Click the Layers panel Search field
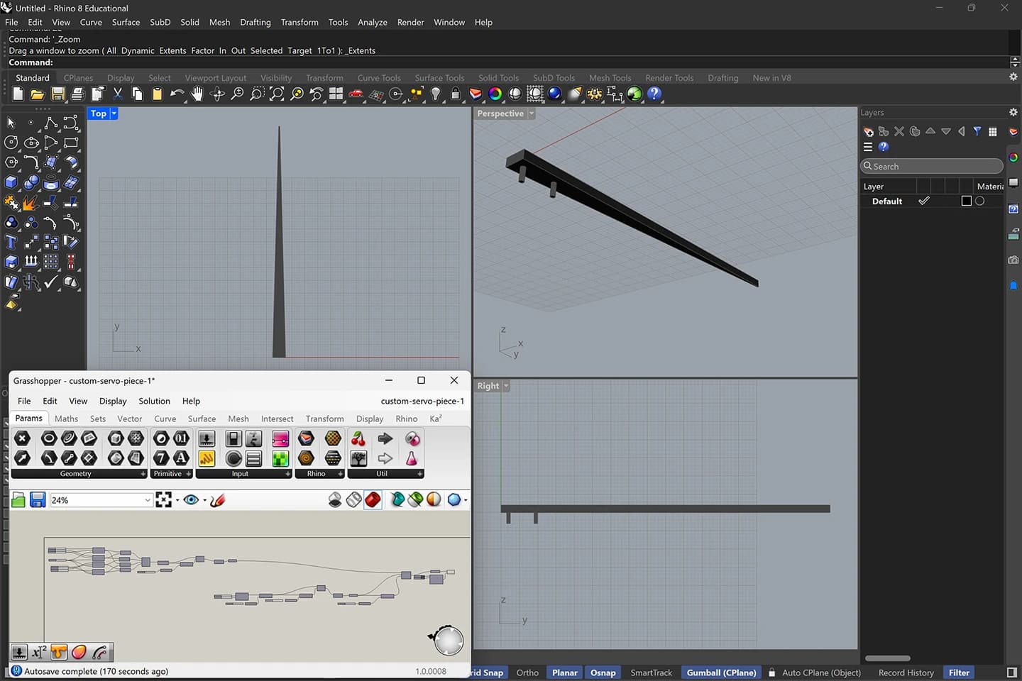 click(931, 166)
